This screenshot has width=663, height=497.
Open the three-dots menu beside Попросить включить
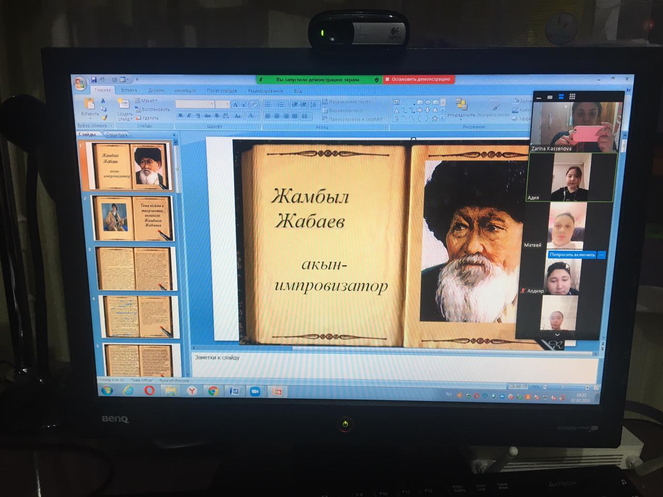(601, 255)
